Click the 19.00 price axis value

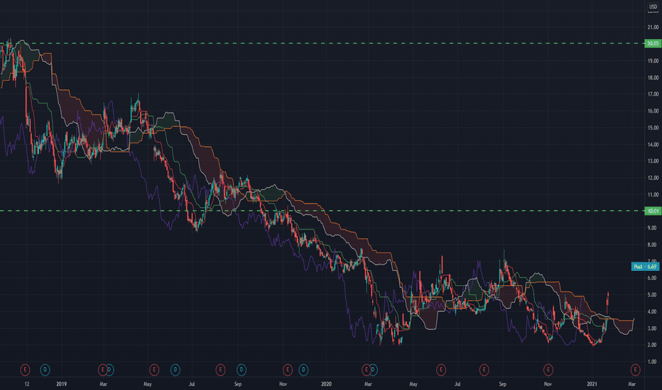[x=653, y=61]
